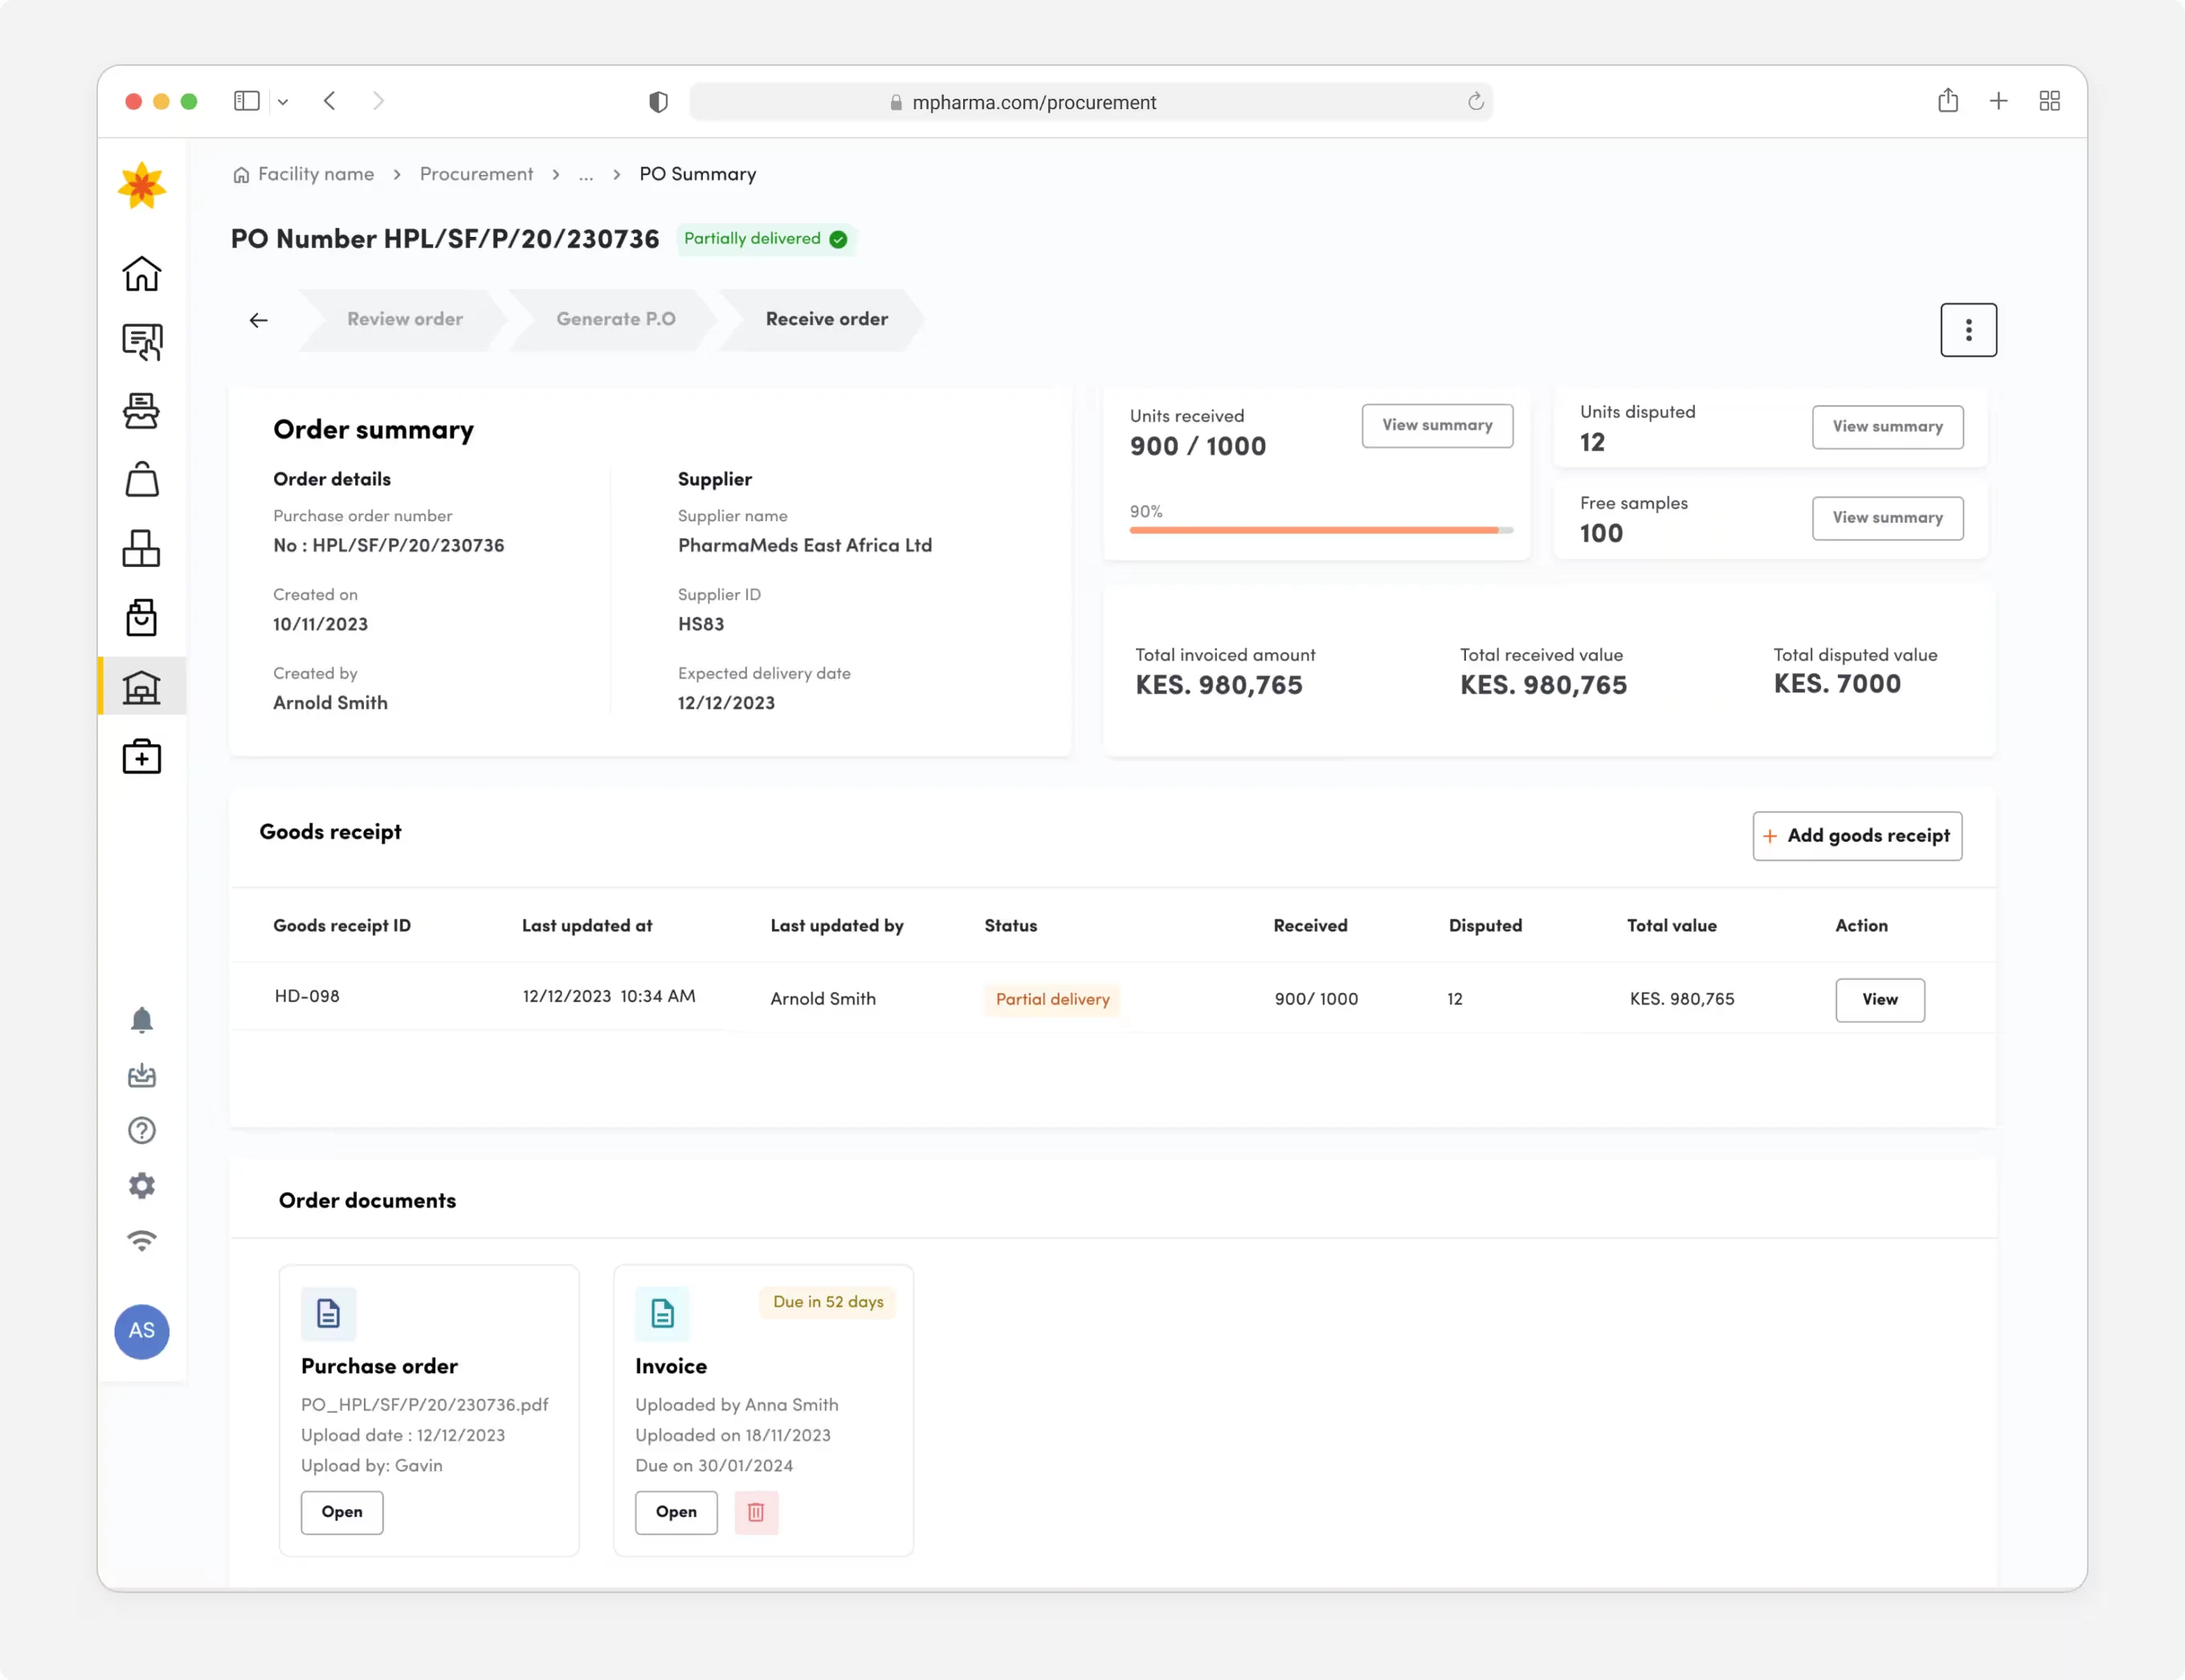Screen dimensions: 2185x1680
Task: Open a new browser tab with plus
Action: pos(1998,101)
